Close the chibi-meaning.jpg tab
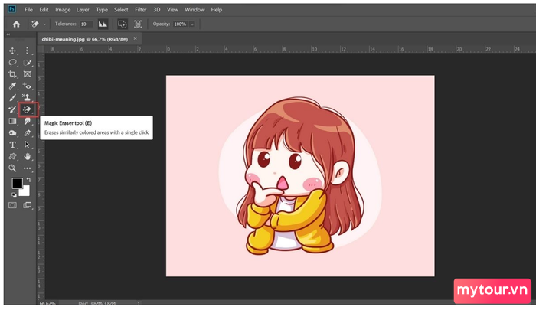This screenshot has height=310, width=536. [x=135, y=38]
